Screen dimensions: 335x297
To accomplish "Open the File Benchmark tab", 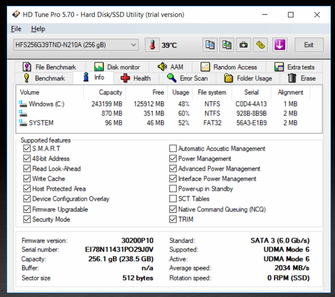I will pyautogui.click(x=50, y=67).
